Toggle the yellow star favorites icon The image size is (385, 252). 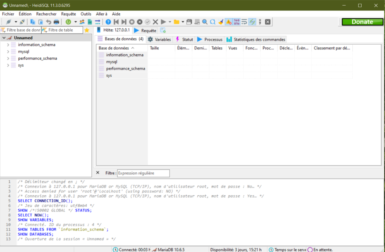pos(87,30)
